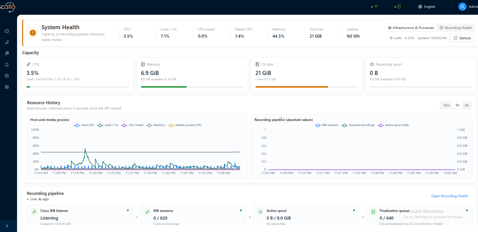Open the English language selector
The width and height of the screenshot is (478, 232).
(427, 7)
